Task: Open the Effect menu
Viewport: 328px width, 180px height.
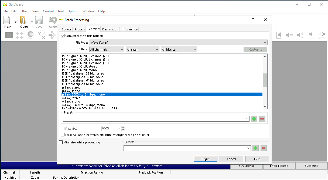Action: click(24, 11)
